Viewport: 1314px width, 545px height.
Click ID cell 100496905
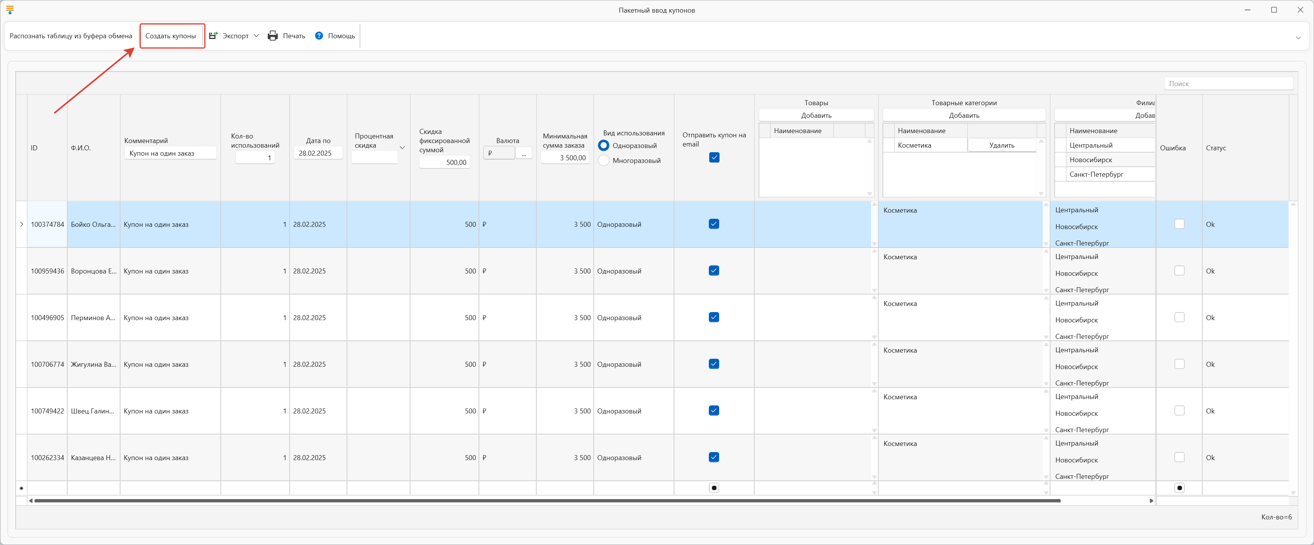point(47,317)
